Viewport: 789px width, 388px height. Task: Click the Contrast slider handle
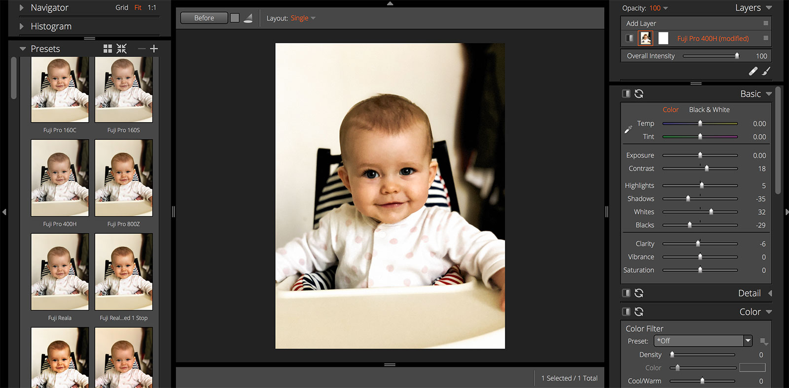coord(707,168)
